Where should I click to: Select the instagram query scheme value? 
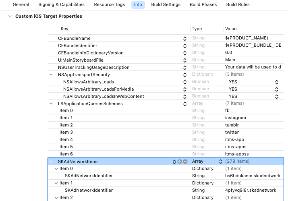pyautogui.click(x=236, y=118)
